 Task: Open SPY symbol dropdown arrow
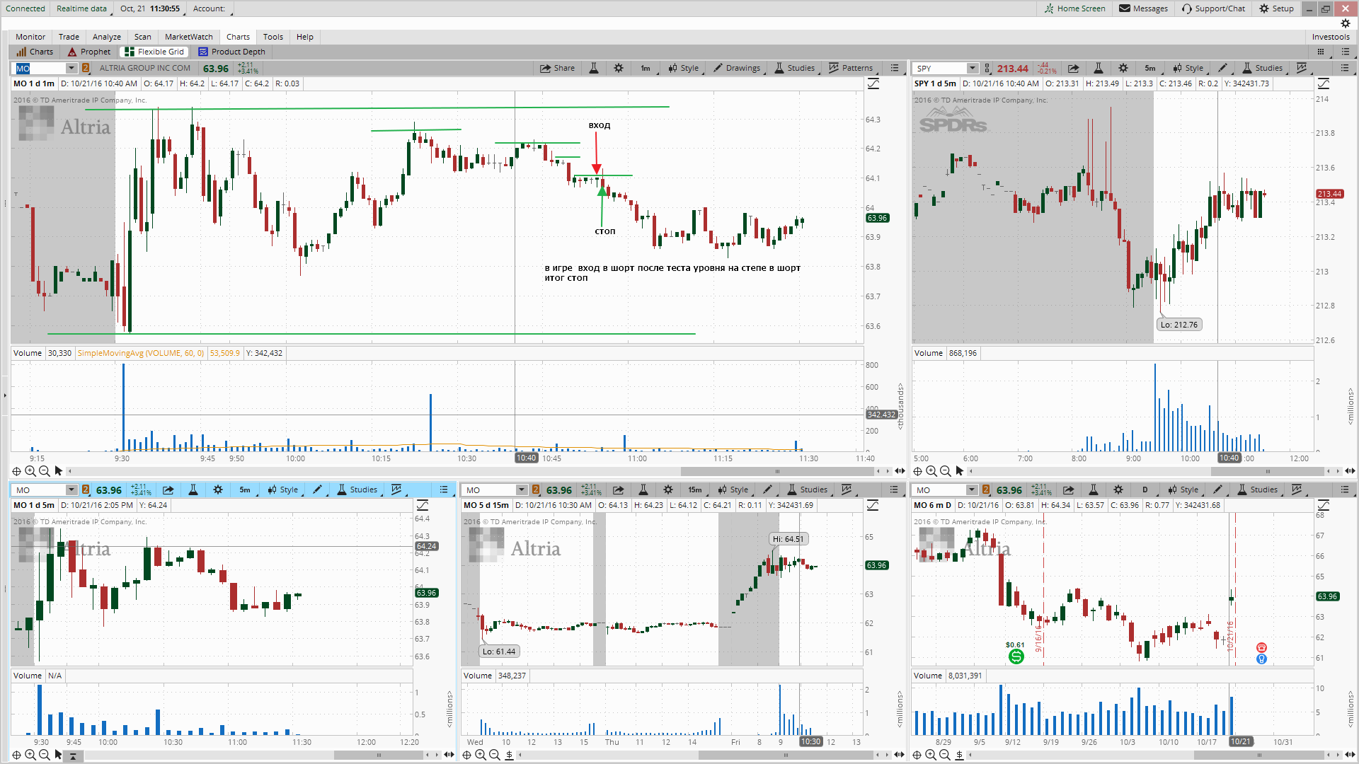973,68
